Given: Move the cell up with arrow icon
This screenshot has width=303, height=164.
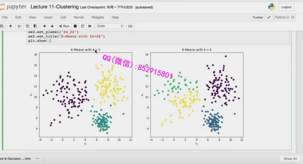Looking at the screenshot, I should point(44,26).
